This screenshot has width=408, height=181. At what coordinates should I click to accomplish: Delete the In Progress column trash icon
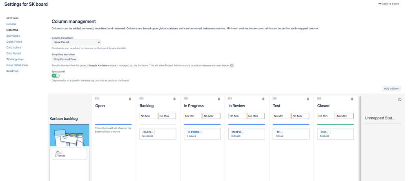coord(219,99)
